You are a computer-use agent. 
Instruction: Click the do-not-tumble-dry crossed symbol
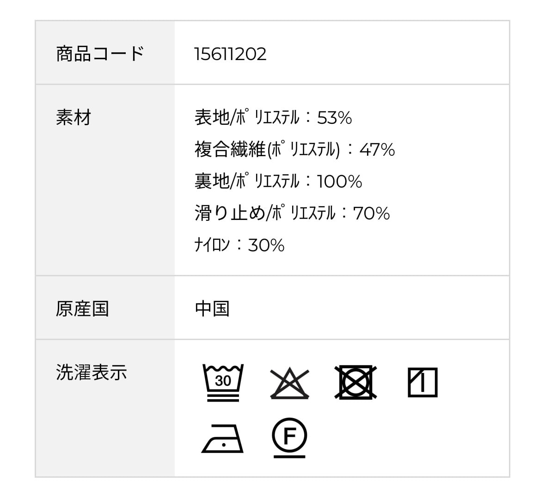point(355,383)
